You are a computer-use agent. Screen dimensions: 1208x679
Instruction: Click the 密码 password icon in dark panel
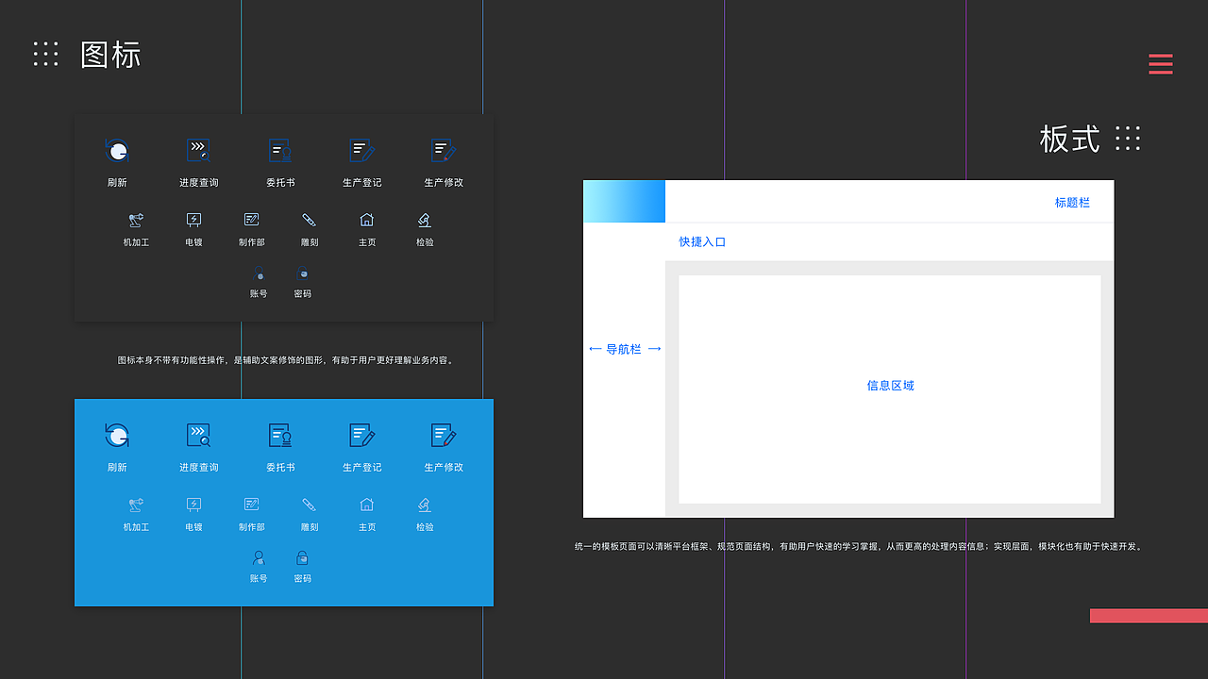tap(302, 273)
